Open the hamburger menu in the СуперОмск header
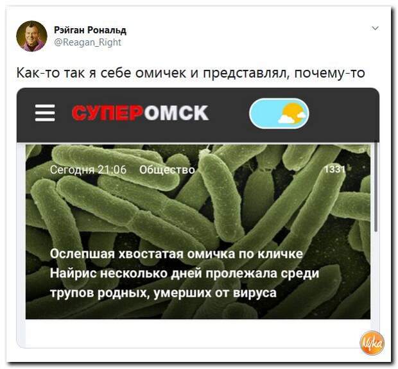The width and height of the screenshot is (398, 369). pyautogui.click(x=45, y=113)
